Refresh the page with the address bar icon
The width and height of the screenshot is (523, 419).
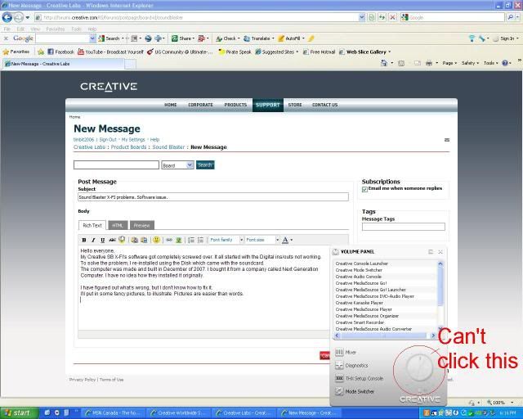(382, 17)
